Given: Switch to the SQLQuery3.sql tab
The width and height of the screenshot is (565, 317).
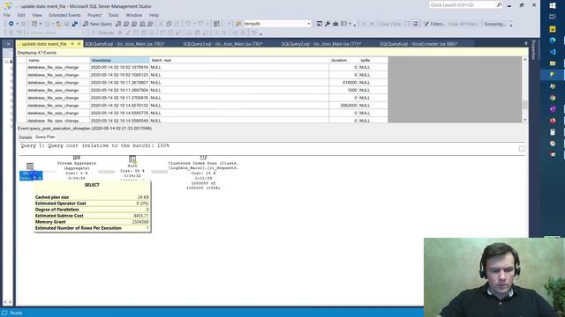Looking at the screenshot, I should pos(222,44).
